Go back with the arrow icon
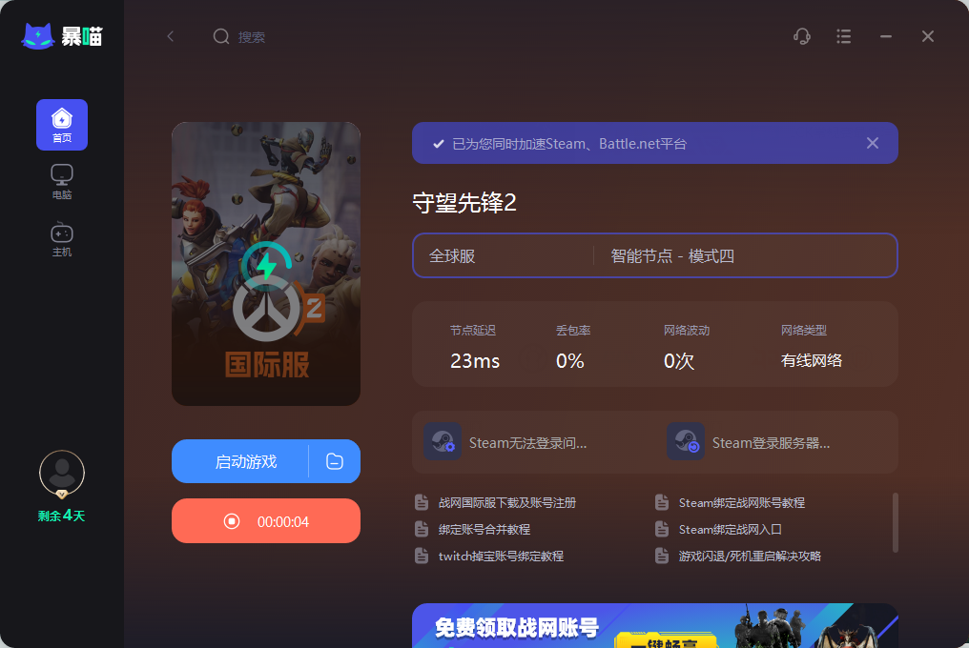This screenshot has height=648, width=969. tap(171, 36)
